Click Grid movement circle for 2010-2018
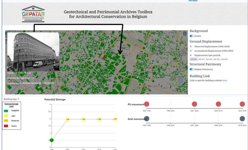248x150 pixels. point(242,119)
